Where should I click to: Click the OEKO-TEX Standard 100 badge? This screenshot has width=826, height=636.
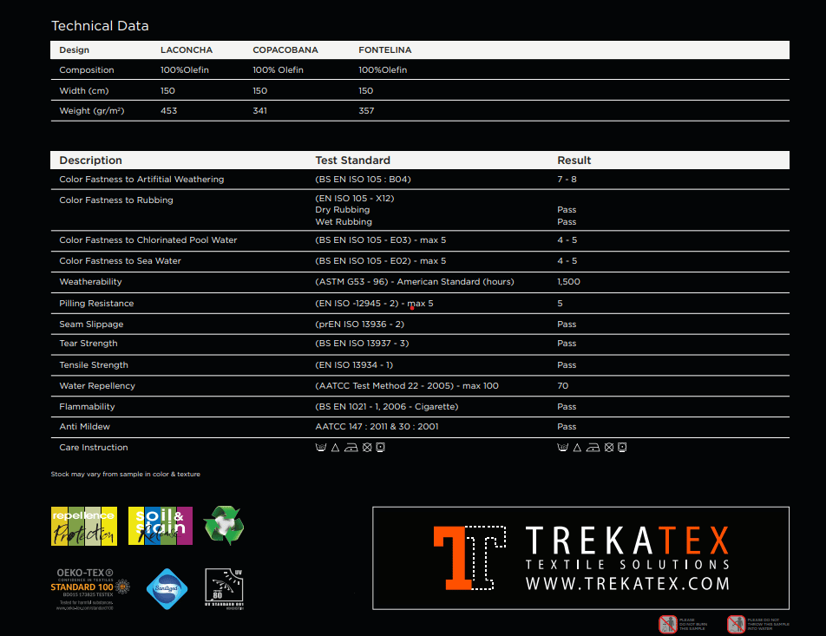click(x=89, y=589)
